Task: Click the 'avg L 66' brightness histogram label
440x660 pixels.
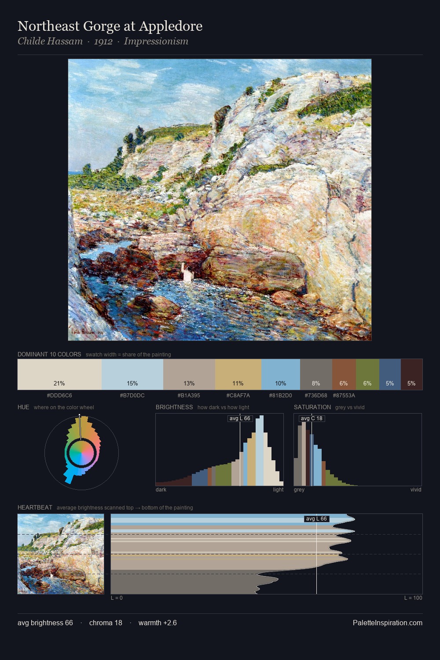Action: click(240, 418)
